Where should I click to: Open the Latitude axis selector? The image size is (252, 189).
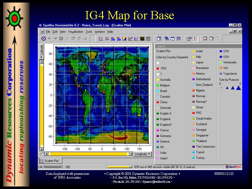coord(41,51)
